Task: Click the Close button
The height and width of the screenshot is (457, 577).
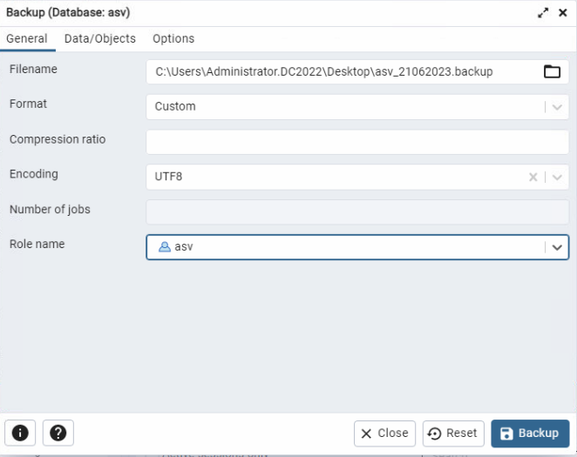Action: pos(384,433)
